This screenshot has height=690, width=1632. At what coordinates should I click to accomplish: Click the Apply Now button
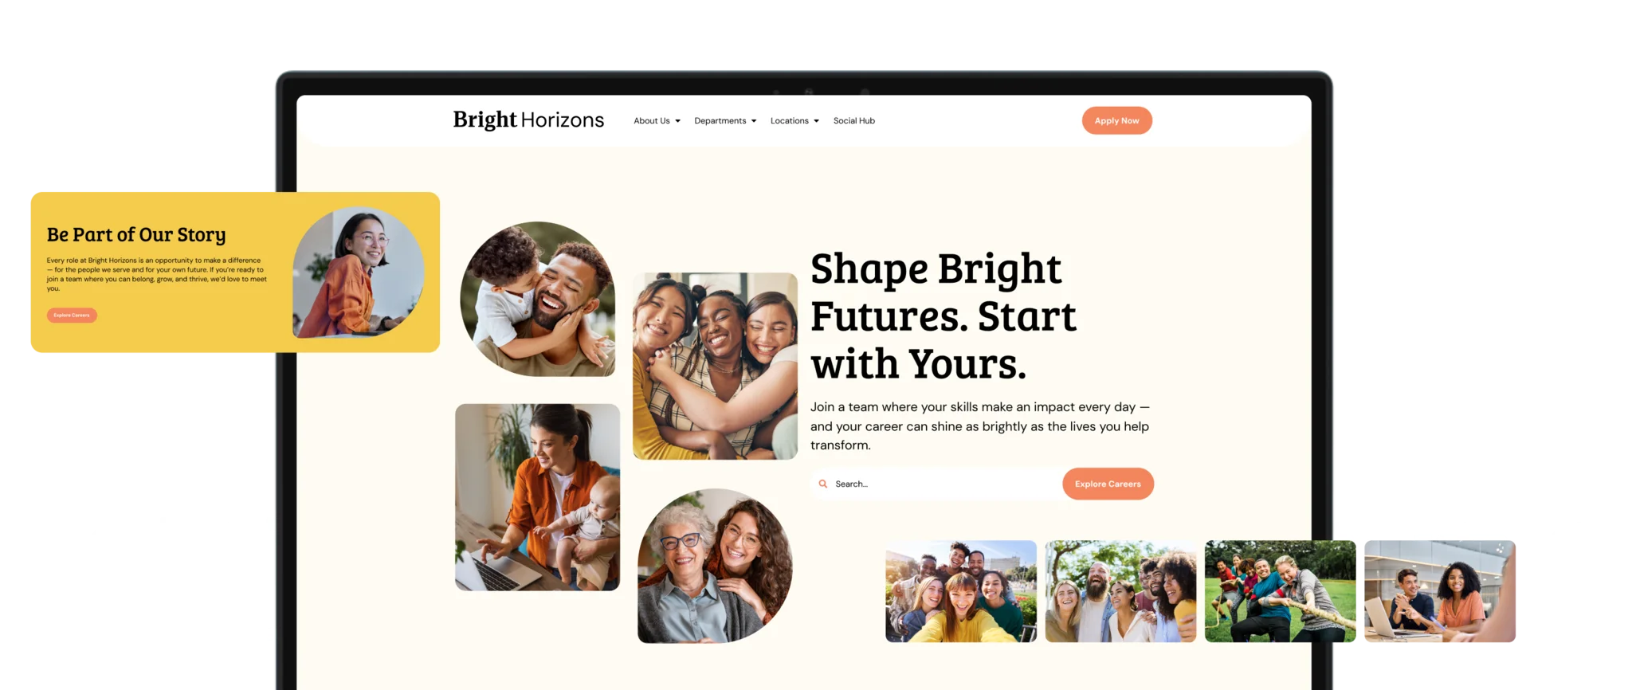(1116, 120)
